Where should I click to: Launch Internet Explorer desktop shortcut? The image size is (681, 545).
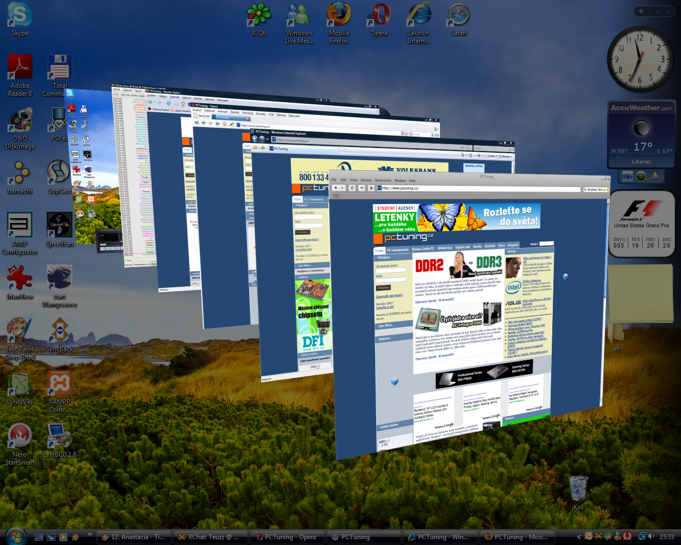tap(419, 23)
